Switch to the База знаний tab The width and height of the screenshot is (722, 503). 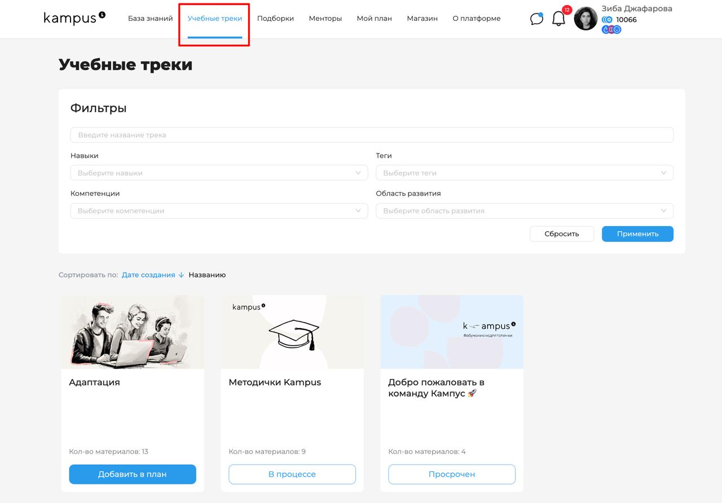(x=149, y=18)
